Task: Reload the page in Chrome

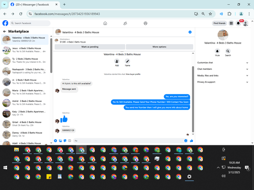Action: 21,14
